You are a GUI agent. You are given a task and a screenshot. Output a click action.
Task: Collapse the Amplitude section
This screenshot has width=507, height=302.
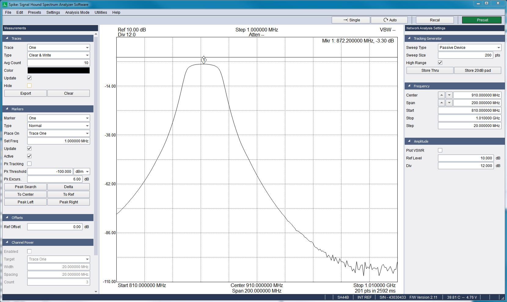pos(409,141)
